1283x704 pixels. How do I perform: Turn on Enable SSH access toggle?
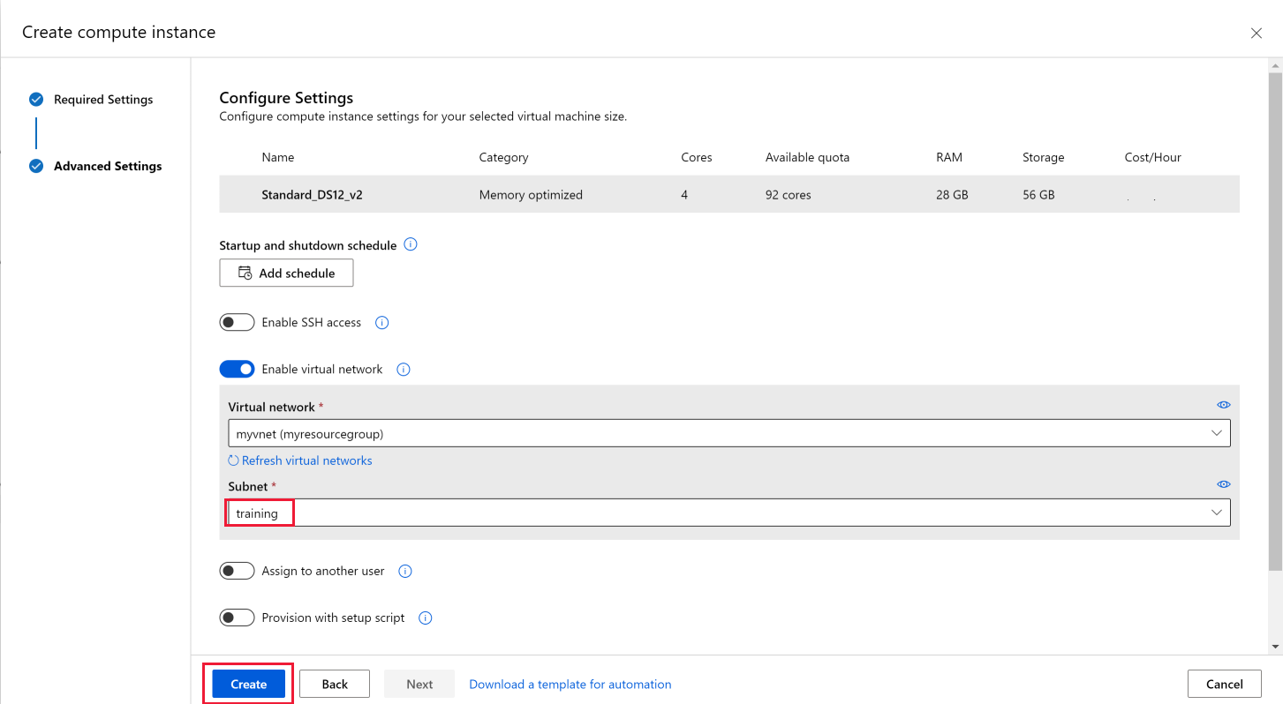237,323
